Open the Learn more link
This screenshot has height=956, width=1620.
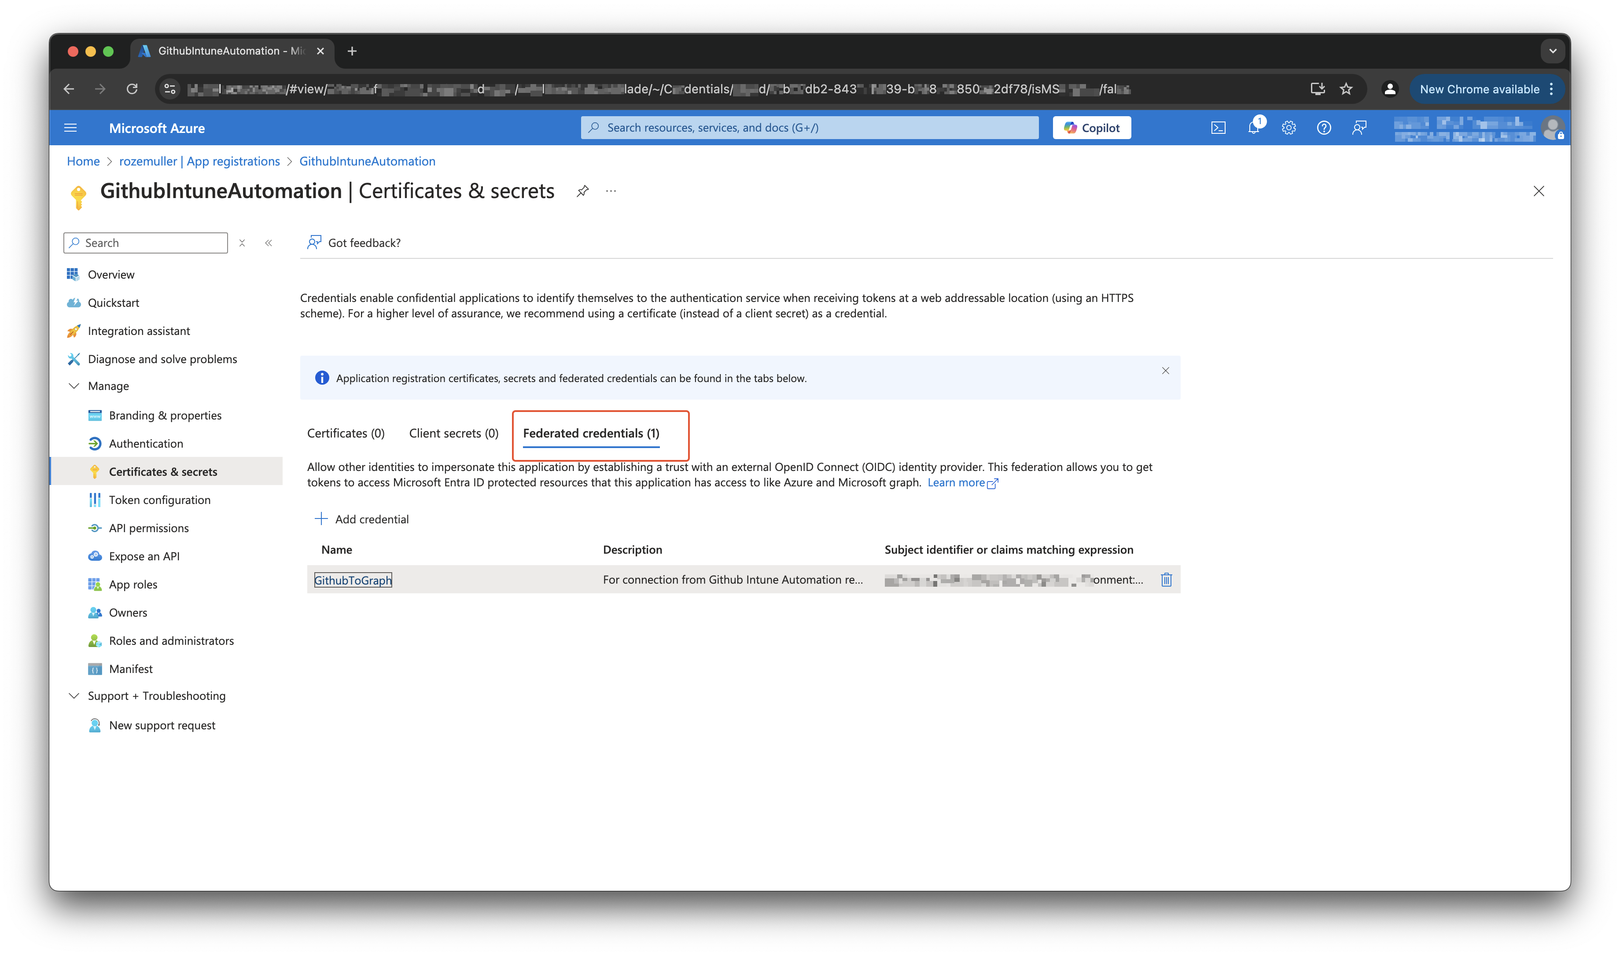click(962, 482)
